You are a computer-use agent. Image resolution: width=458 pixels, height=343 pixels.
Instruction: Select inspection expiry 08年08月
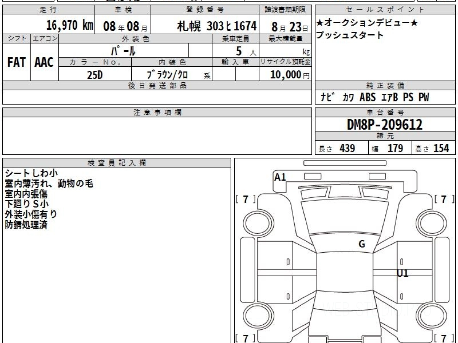click(125, 26)
